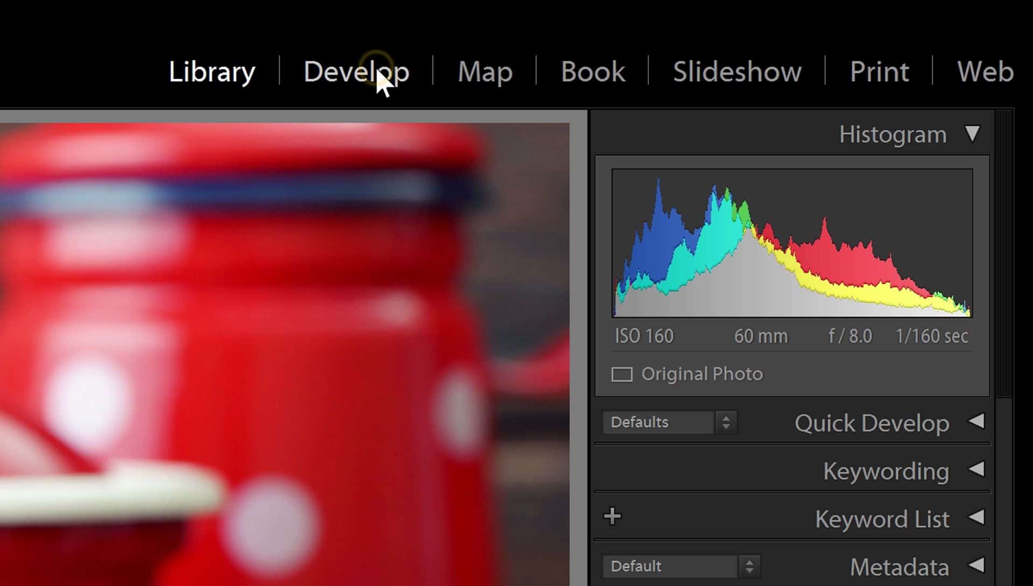Go to the Slideshow module
This screenshot has width=1033, height=586.
737,72
